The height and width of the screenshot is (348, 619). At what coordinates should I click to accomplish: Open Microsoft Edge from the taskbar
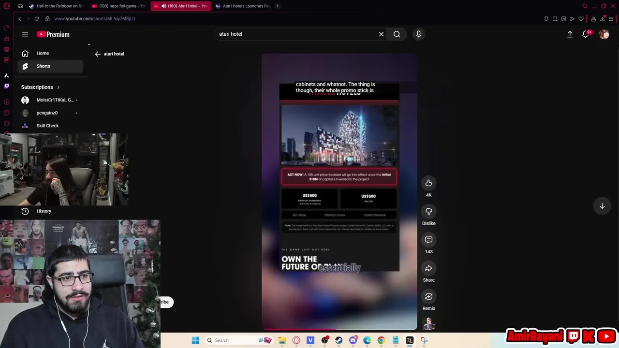(x=367, y=340)
